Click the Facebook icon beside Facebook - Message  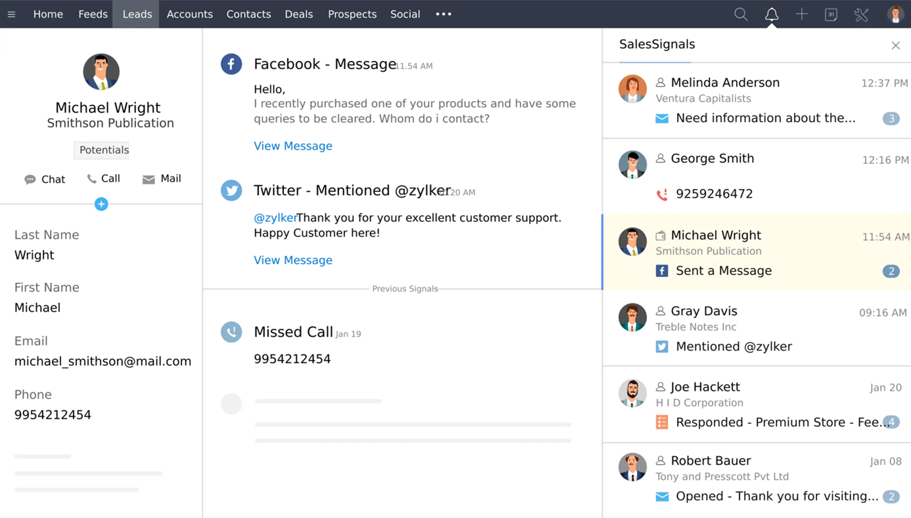(231, 64)
